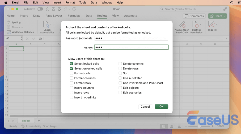The width and height of the screenshot is (241, 134).
Task: Click the Always Open Read-Only icon
Action: pos(182,25)
